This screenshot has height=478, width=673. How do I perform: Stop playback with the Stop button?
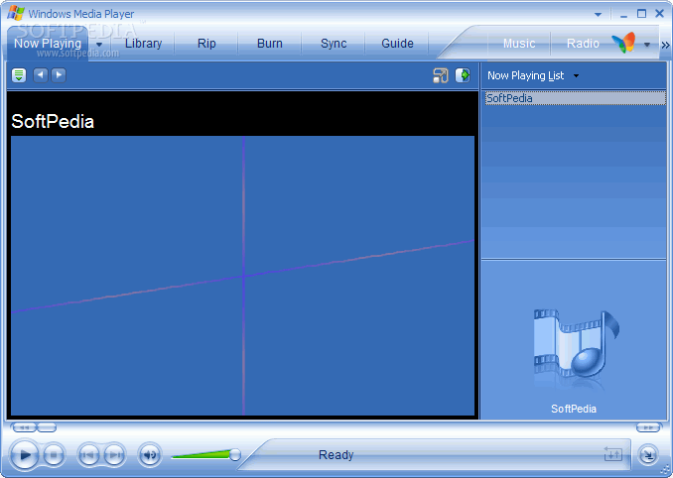[x=54, y=455]
